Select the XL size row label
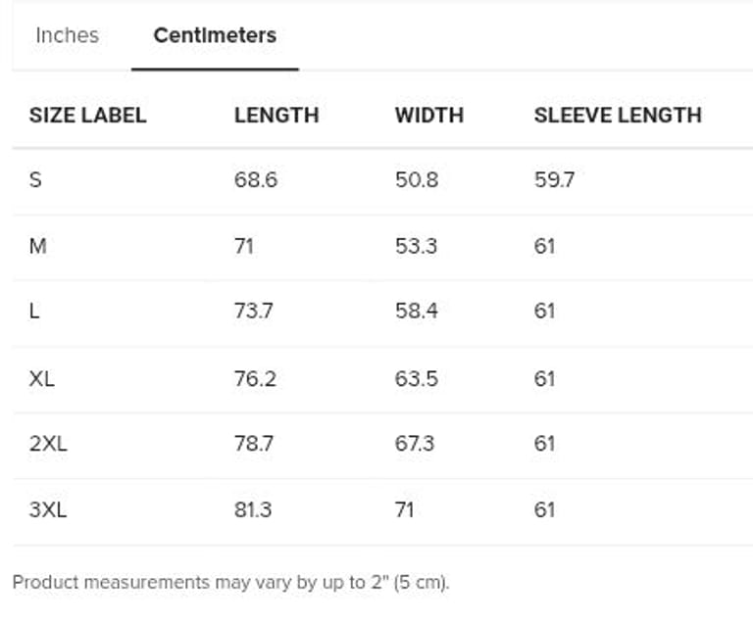Image resolution: width=753 pixels, height=626 pixels. (42, 378)
